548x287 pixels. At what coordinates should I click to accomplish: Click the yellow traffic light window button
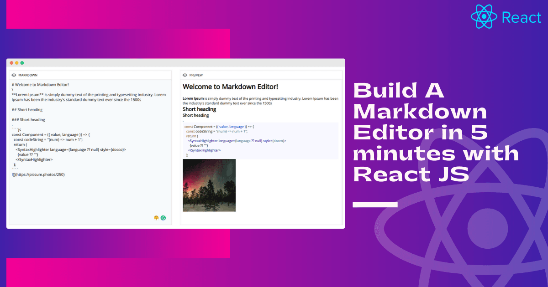pos(17,63)
